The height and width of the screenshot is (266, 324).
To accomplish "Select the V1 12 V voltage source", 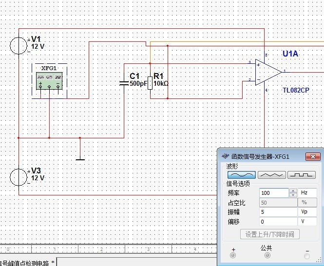I will (x=19, y=45).
